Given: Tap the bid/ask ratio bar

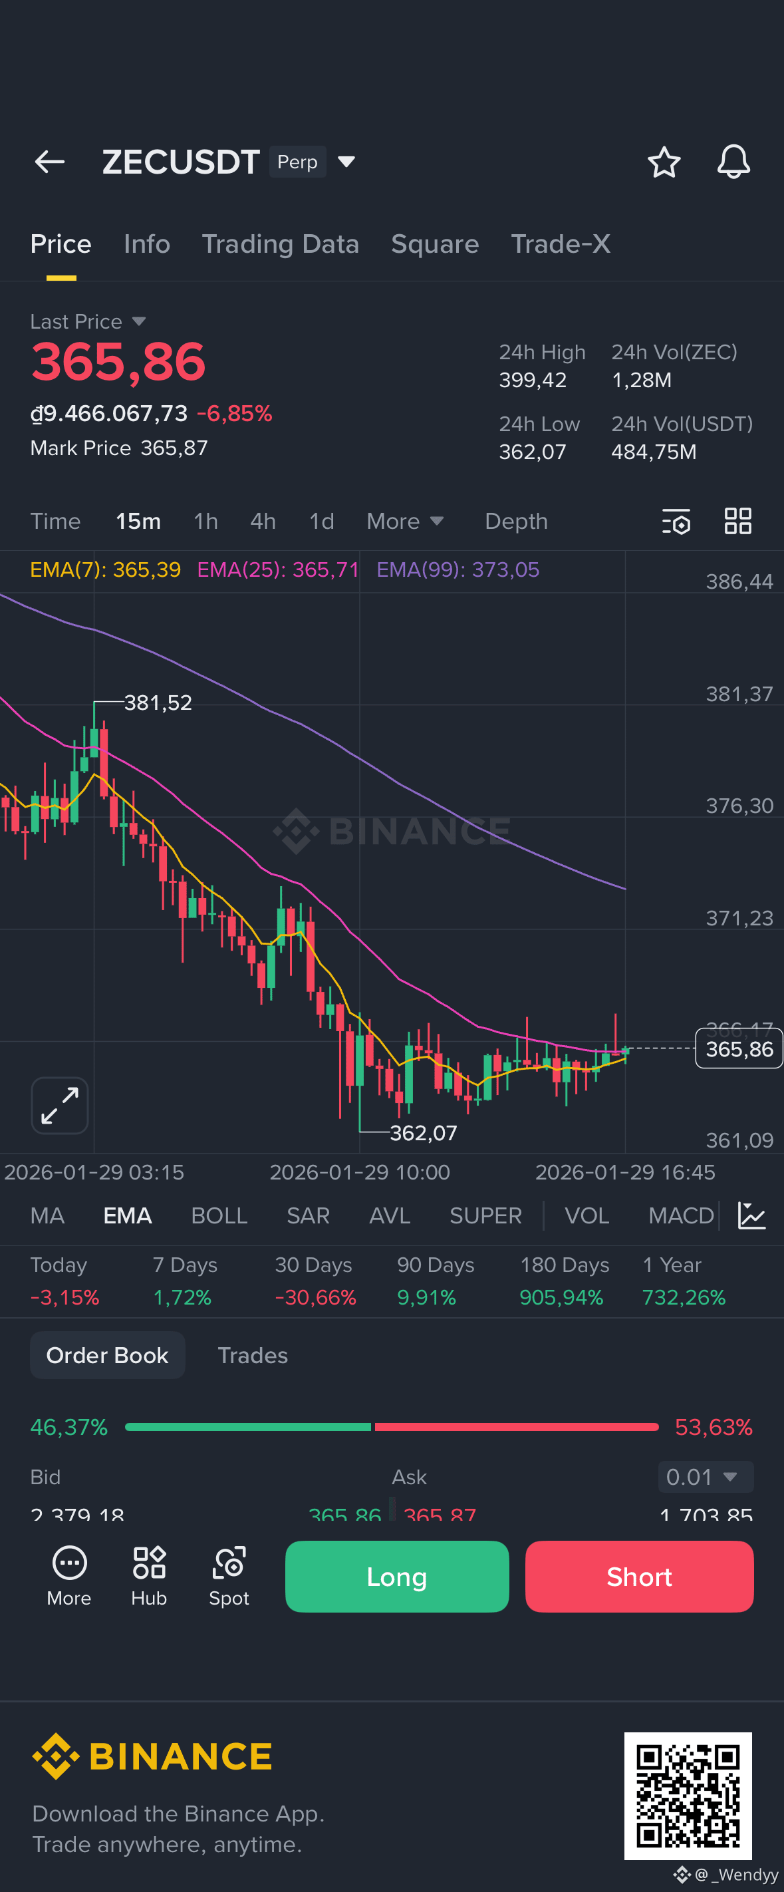Looking at the screenshot, I should coord(392,1427).
